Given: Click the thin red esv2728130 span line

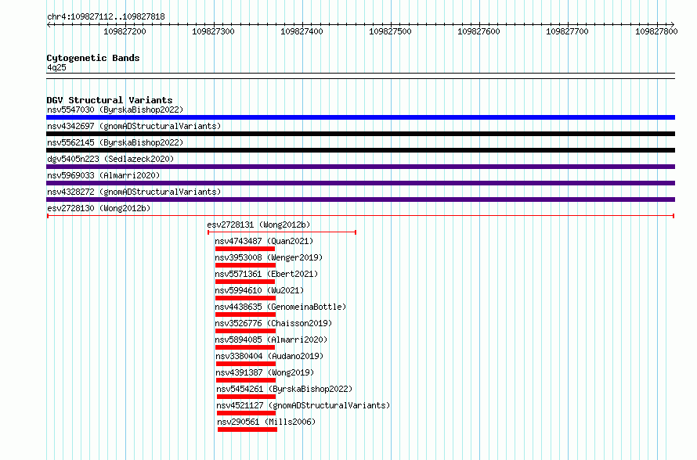Looking at the screenshot, I should click(x=360, y=216).
